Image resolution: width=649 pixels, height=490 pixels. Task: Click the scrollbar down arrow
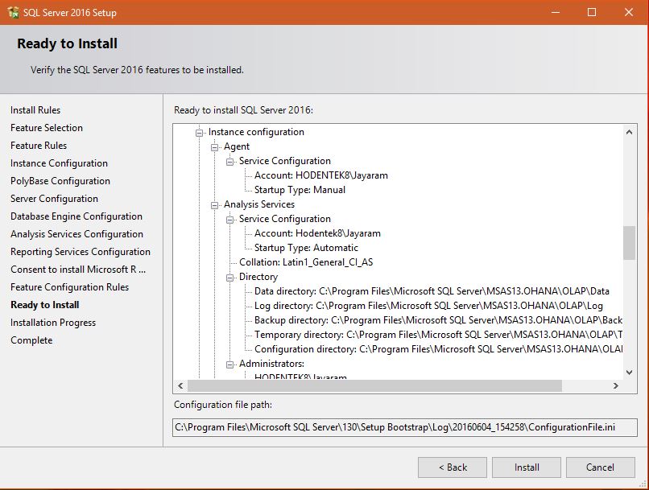pos(630,372)
